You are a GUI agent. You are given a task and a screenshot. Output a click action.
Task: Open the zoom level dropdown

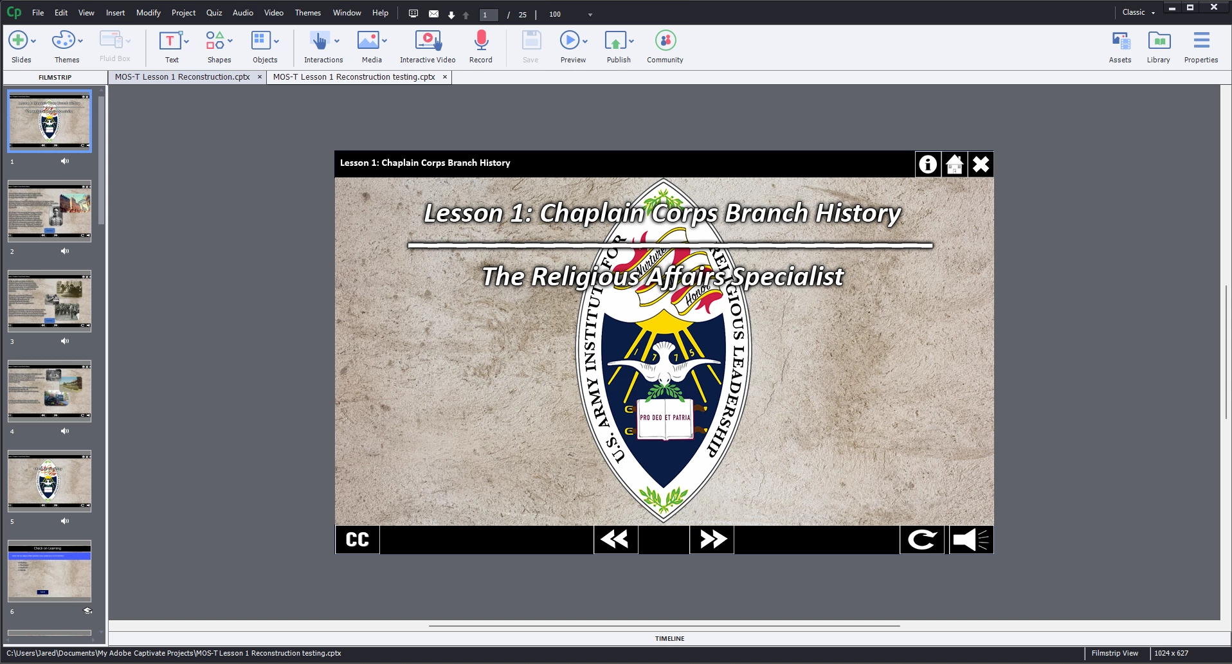[590, 15]
